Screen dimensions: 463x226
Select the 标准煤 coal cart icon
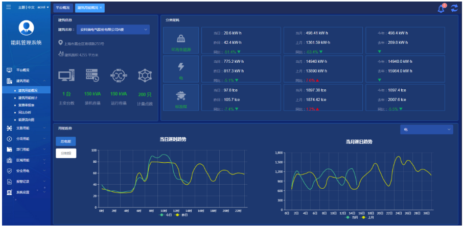[181, 97]
